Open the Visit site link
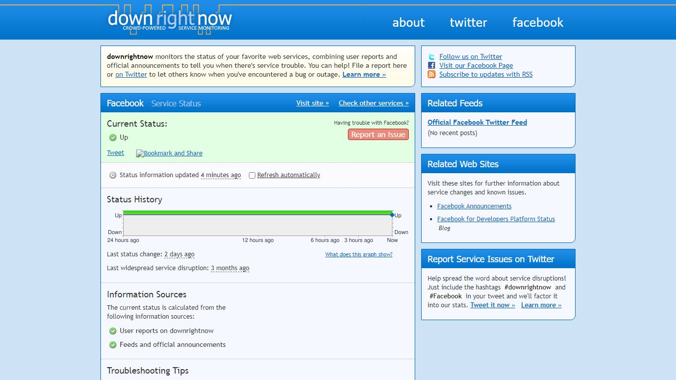Image resolution: width=676 pixels, height=380 pixels. pyautogui.click(x=313, y=103)
